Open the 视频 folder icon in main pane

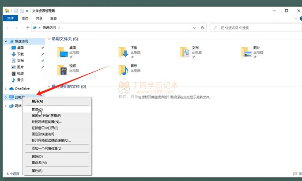click(62, 70)
